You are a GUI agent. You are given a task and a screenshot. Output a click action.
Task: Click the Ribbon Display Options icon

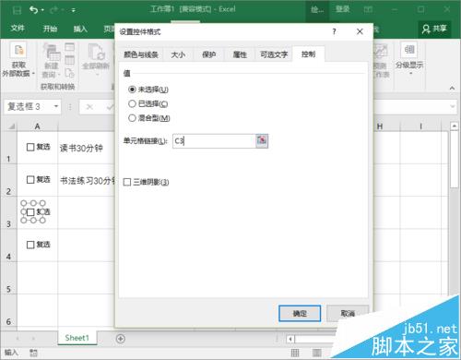pos(368,9)
